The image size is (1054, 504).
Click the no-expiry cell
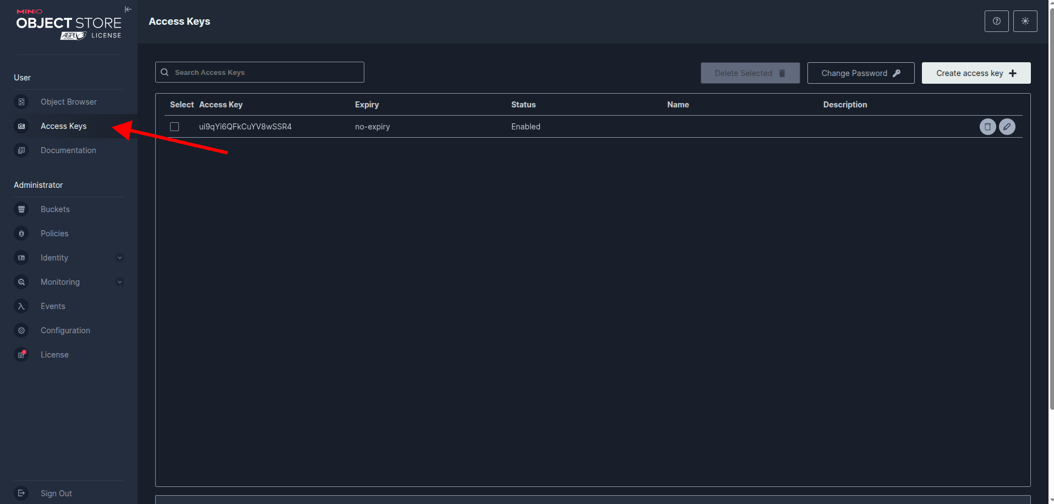click(373, 127)
